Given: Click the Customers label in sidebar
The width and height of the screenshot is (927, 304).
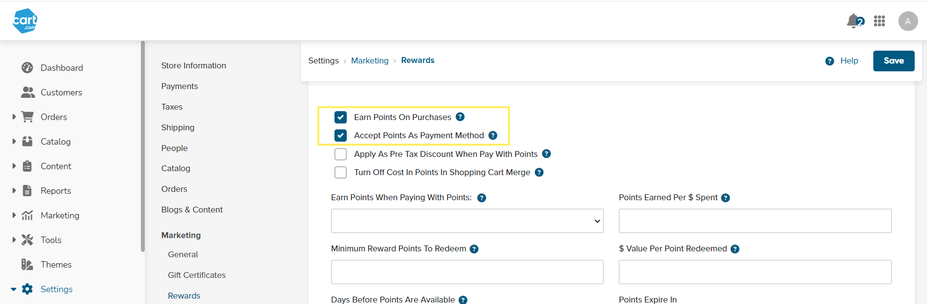Looking at the screenshot, I should 61,92.
